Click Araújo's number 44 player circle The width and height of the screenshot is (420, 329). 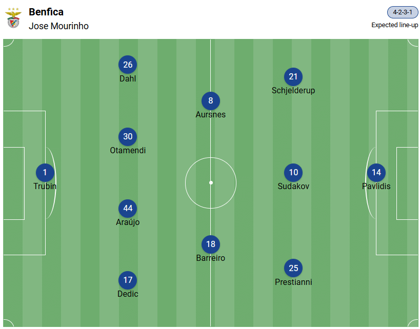(x=128, y=209)
